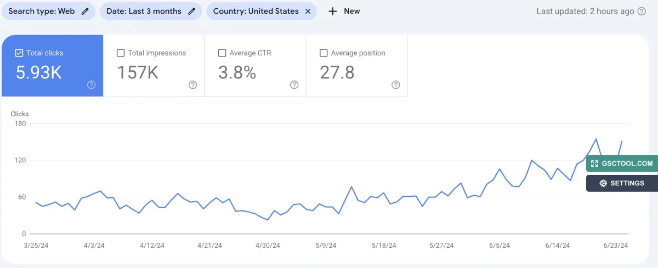658x268 pixels.
Task: Click the Search type pencil edit icon
Action: pos(84,12)
